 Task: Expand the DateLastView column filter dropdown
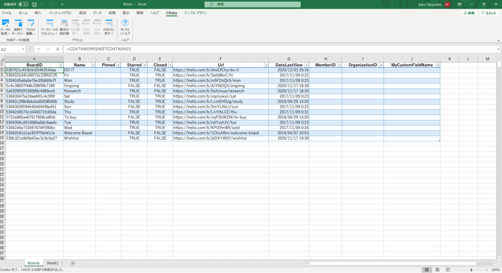point(306,65)
